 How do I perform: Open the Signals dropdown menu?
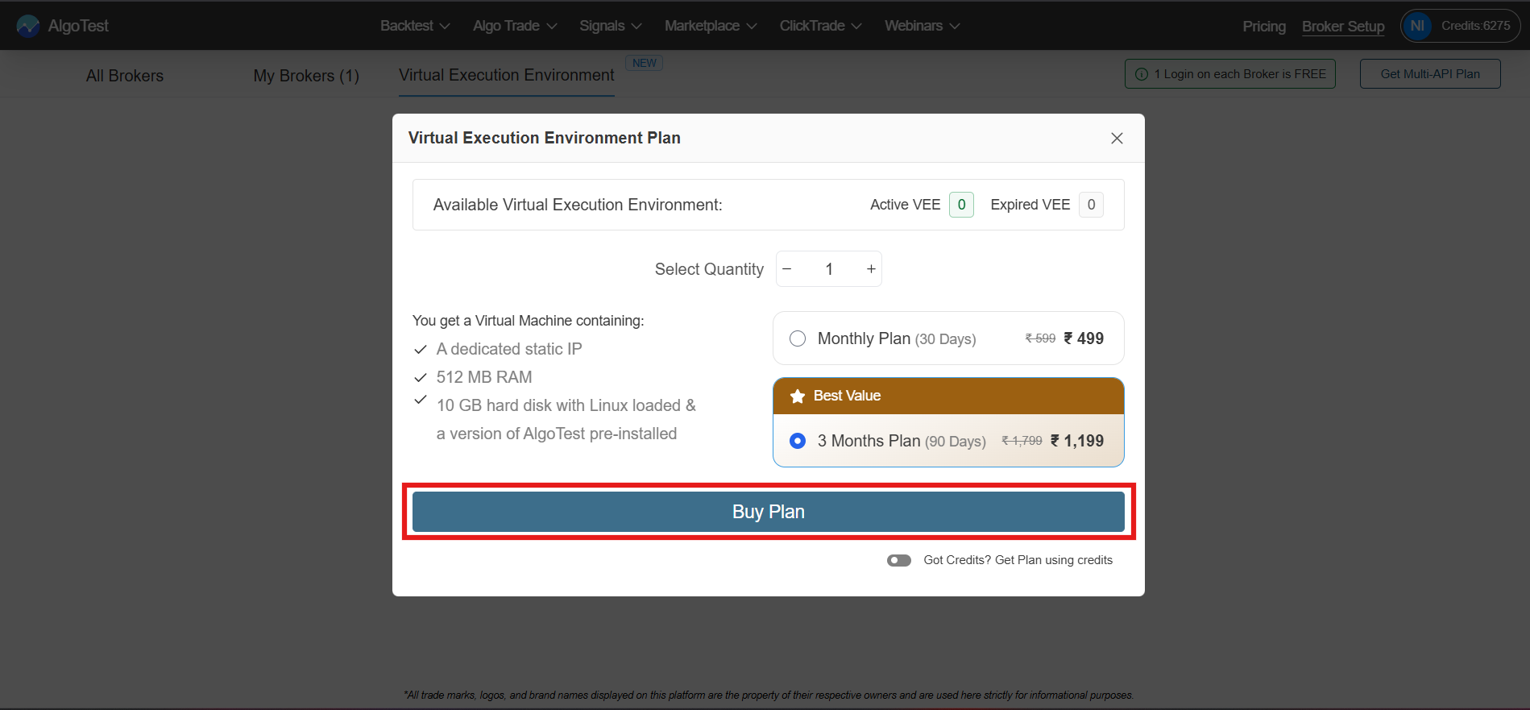610,26
